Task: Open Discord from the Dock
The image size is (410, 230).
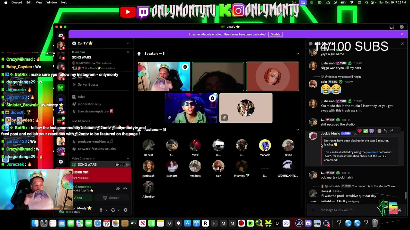Action: coord(308,223)
